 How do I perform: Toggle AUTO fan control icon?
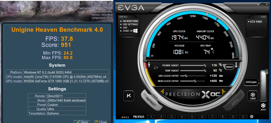tap(263, 107)
